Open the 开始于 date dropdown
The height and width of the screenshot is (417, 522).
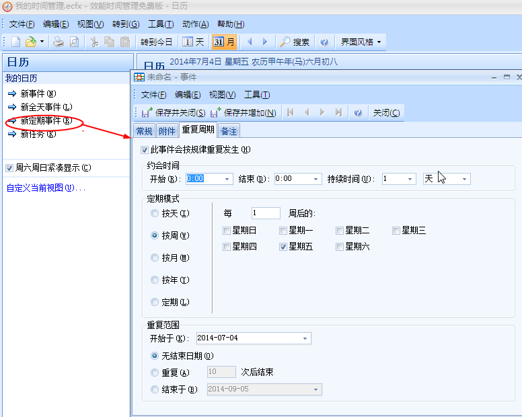coord(305,338)
